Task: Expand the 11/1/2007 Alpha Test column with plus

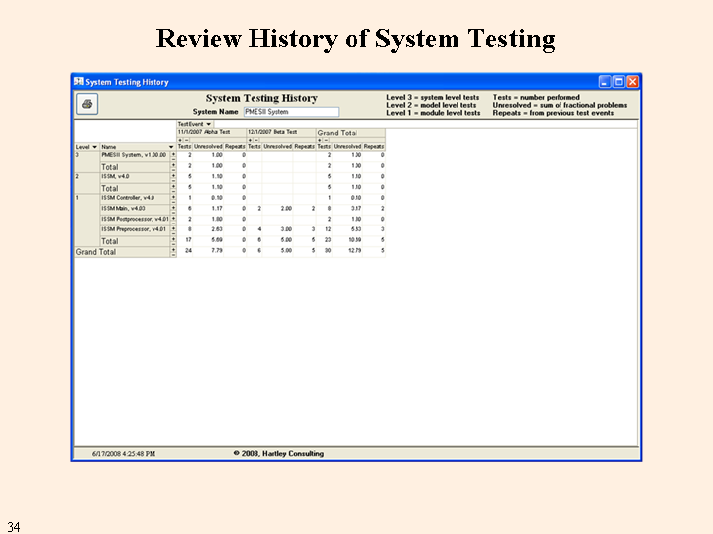Action: click(x=180, y=140)
